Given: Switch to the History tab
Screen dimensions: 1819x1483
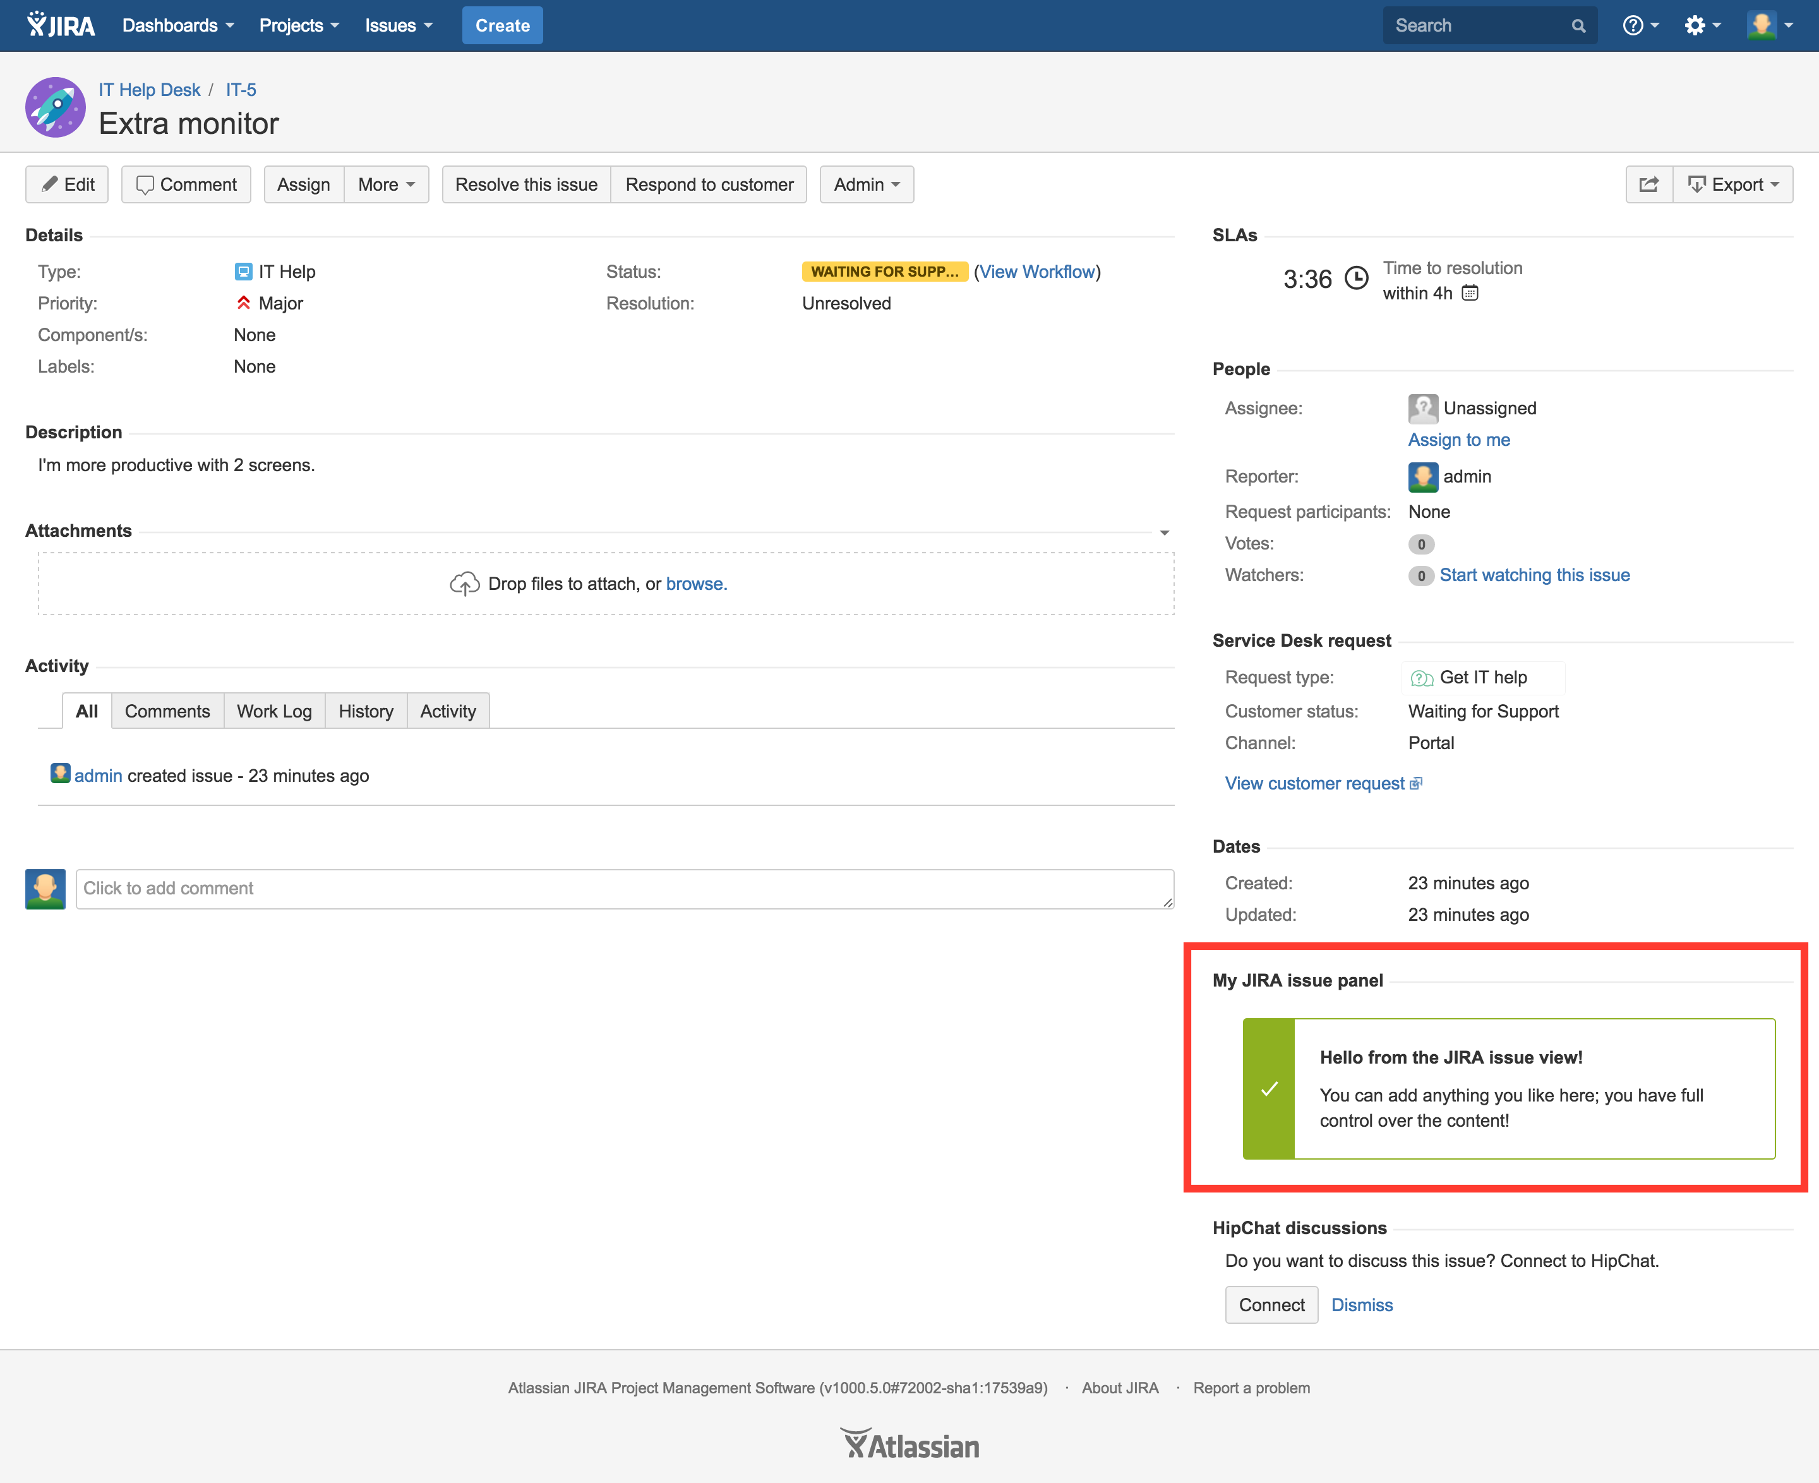Looking at the screenshot, I should [366, 711].
